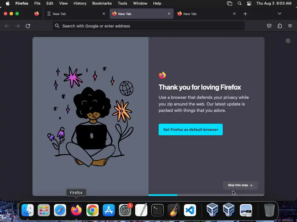Image resolution: width=297 pixels, height=222 pixels.
Task: Open the Preview icon in the Dock
Action: pyautogui.click(x=246, y=210)
